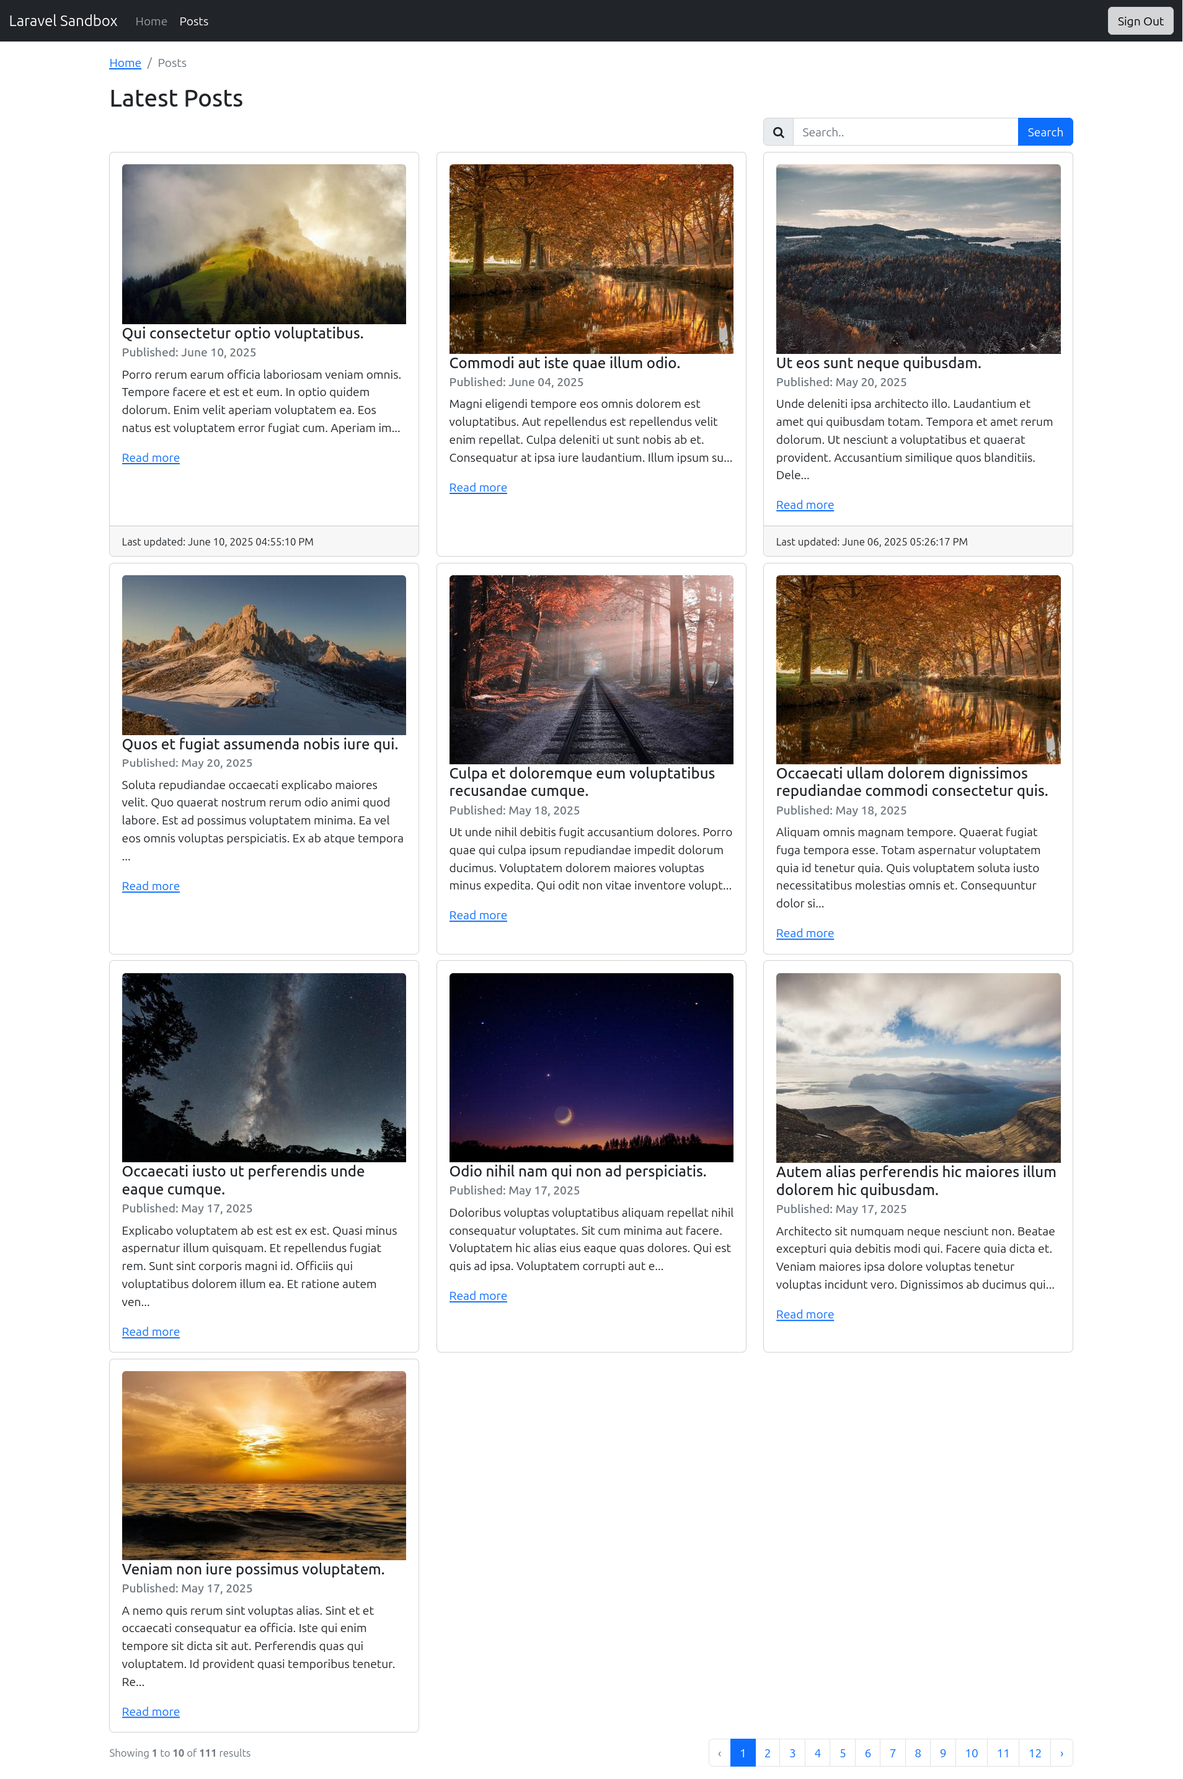The height and width of the screenshot is (1779, 1183).
Task: Select Posts in the top navbar
Action: [194, 21]
